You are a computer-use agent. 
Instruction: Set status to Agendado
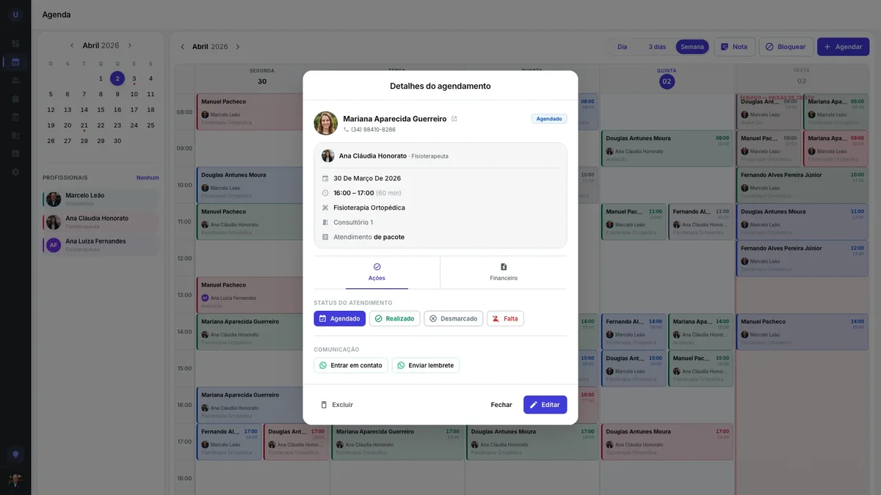click(x=340, y=318)
